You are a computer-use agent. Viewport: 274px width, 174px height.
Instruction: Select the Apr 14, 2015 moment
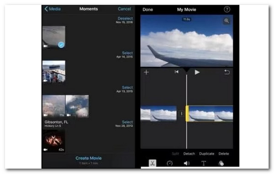[127, 53]
